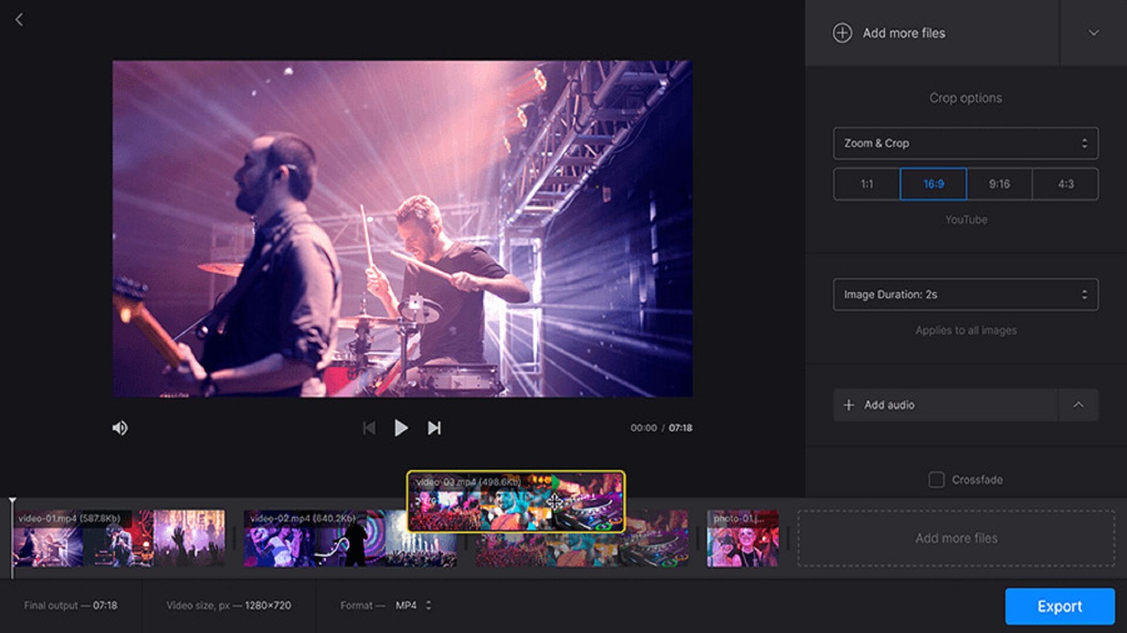Mute the preview with the speaker icon
Screen dimensions: 1127x633
click(120, 428)
